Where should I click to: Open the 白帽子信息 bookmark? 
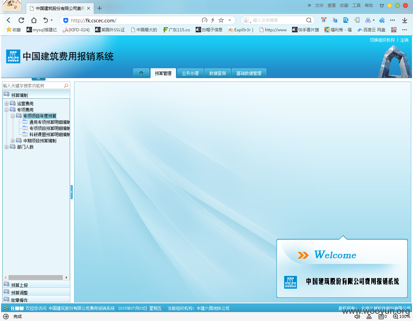[x=209, y=30]
